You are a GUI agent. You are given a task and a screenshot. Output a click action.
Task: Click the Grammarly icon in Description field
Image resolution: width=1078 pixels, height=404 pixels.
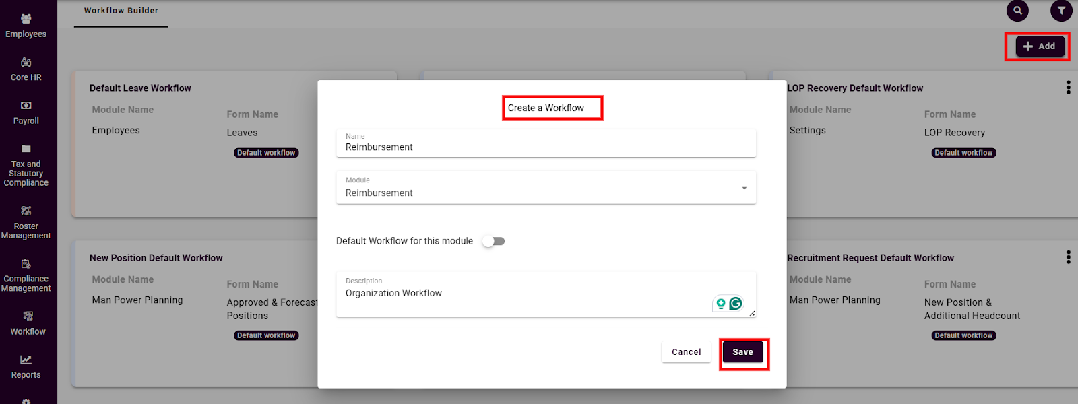[736, 304]
